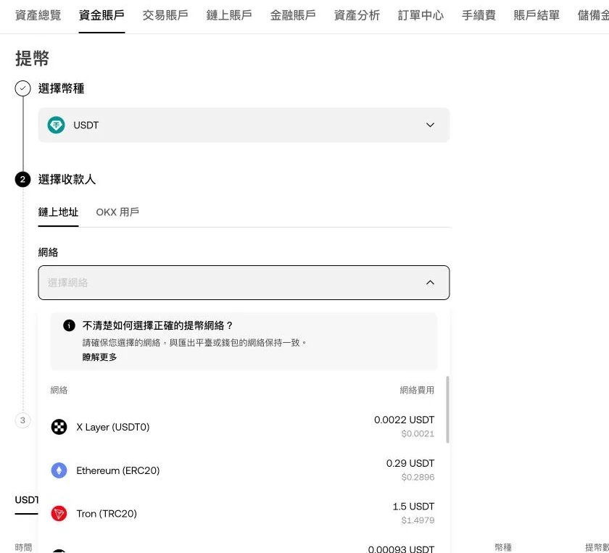
Task: Open the 瞭解更多 link
Action: coord(99,357)
